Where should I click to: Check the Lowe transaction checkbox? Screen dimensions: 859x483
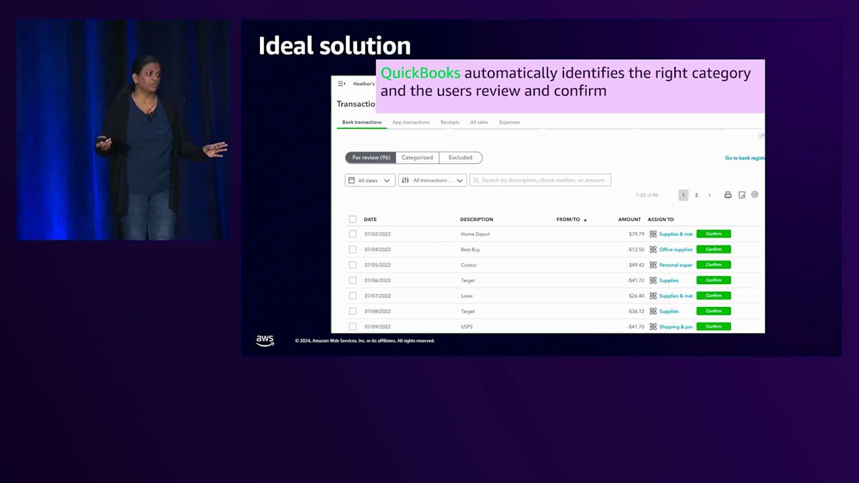(x=352, y=296)
